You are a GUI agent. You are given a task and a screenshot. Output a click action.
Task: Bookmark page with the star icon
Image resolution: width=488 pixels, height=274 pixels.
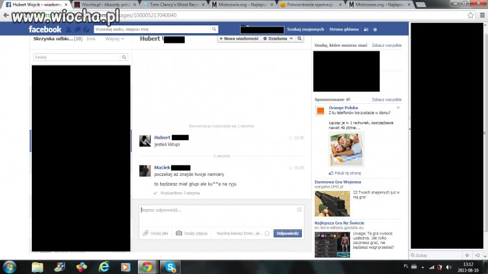(x=470, y=15)
